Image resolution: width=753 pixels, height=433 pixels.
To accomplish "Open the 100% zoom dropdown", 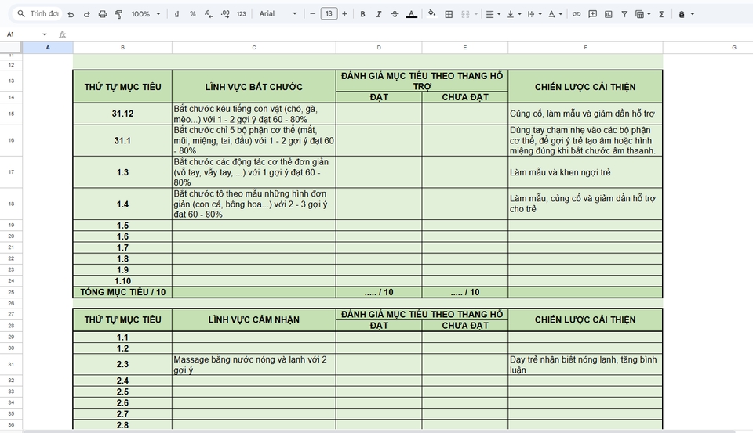I will point(145,14).
